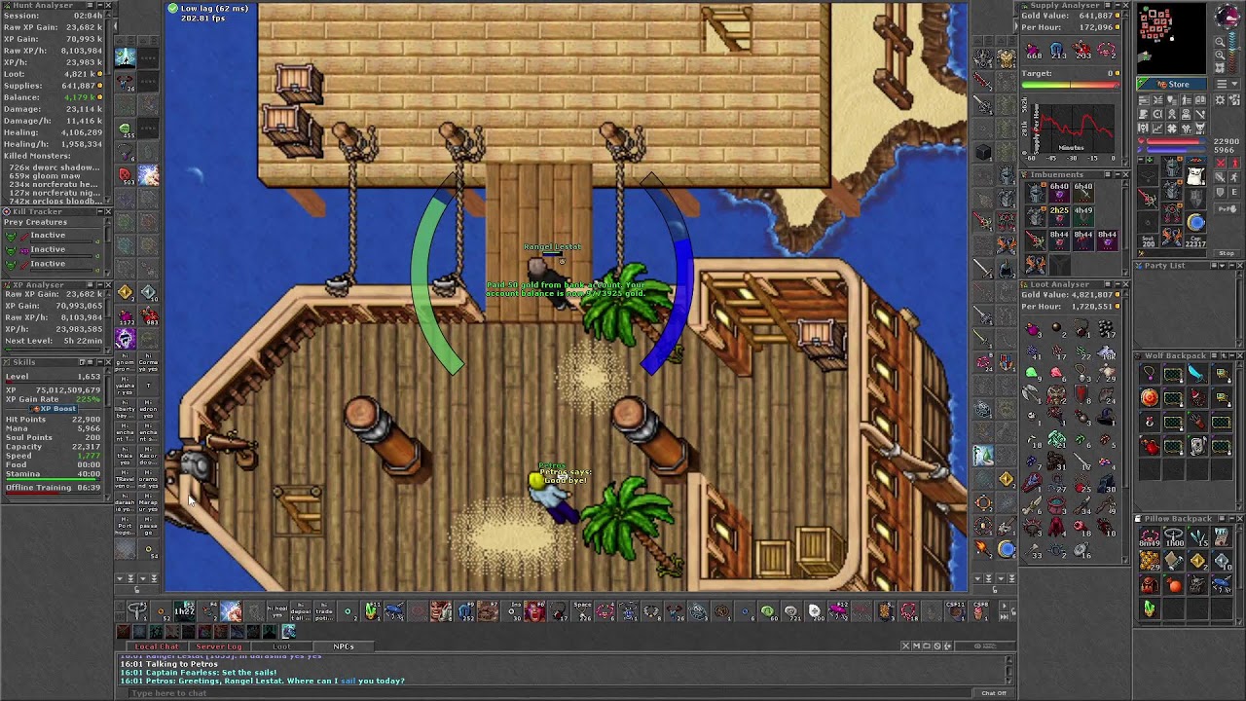This screenshot has width=1246, height=701.
Task: Toggle stand-still red figure mode
Action: point(1234,163)
